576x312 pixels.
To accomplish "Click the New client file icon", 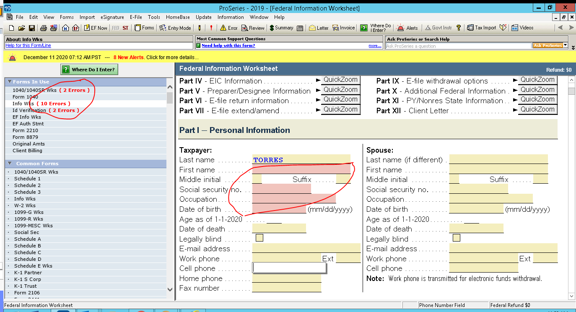I will 11,28.
